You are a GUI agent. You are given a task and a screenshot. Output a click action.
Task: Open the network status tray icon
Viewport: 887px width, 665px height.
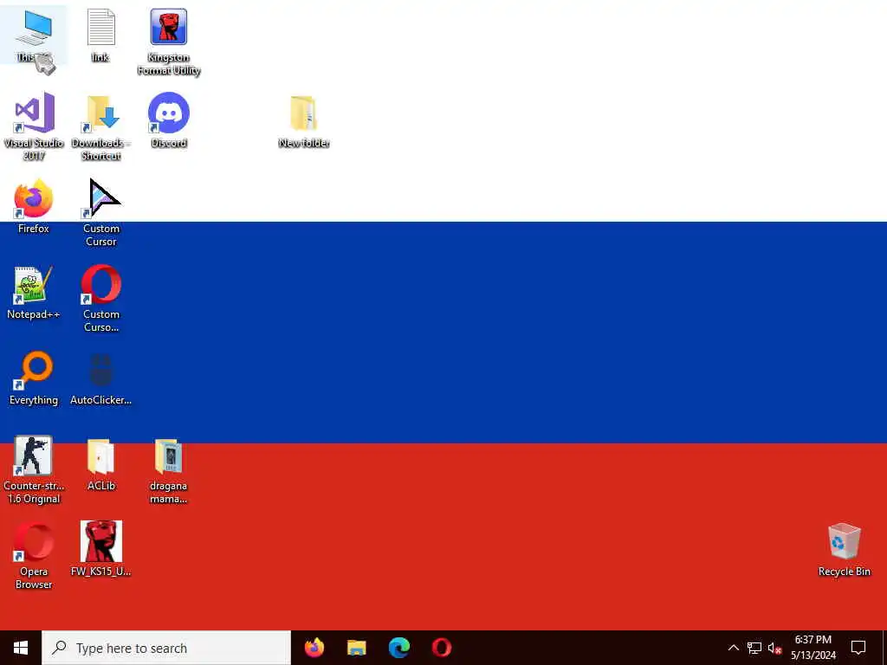point(754,648)
